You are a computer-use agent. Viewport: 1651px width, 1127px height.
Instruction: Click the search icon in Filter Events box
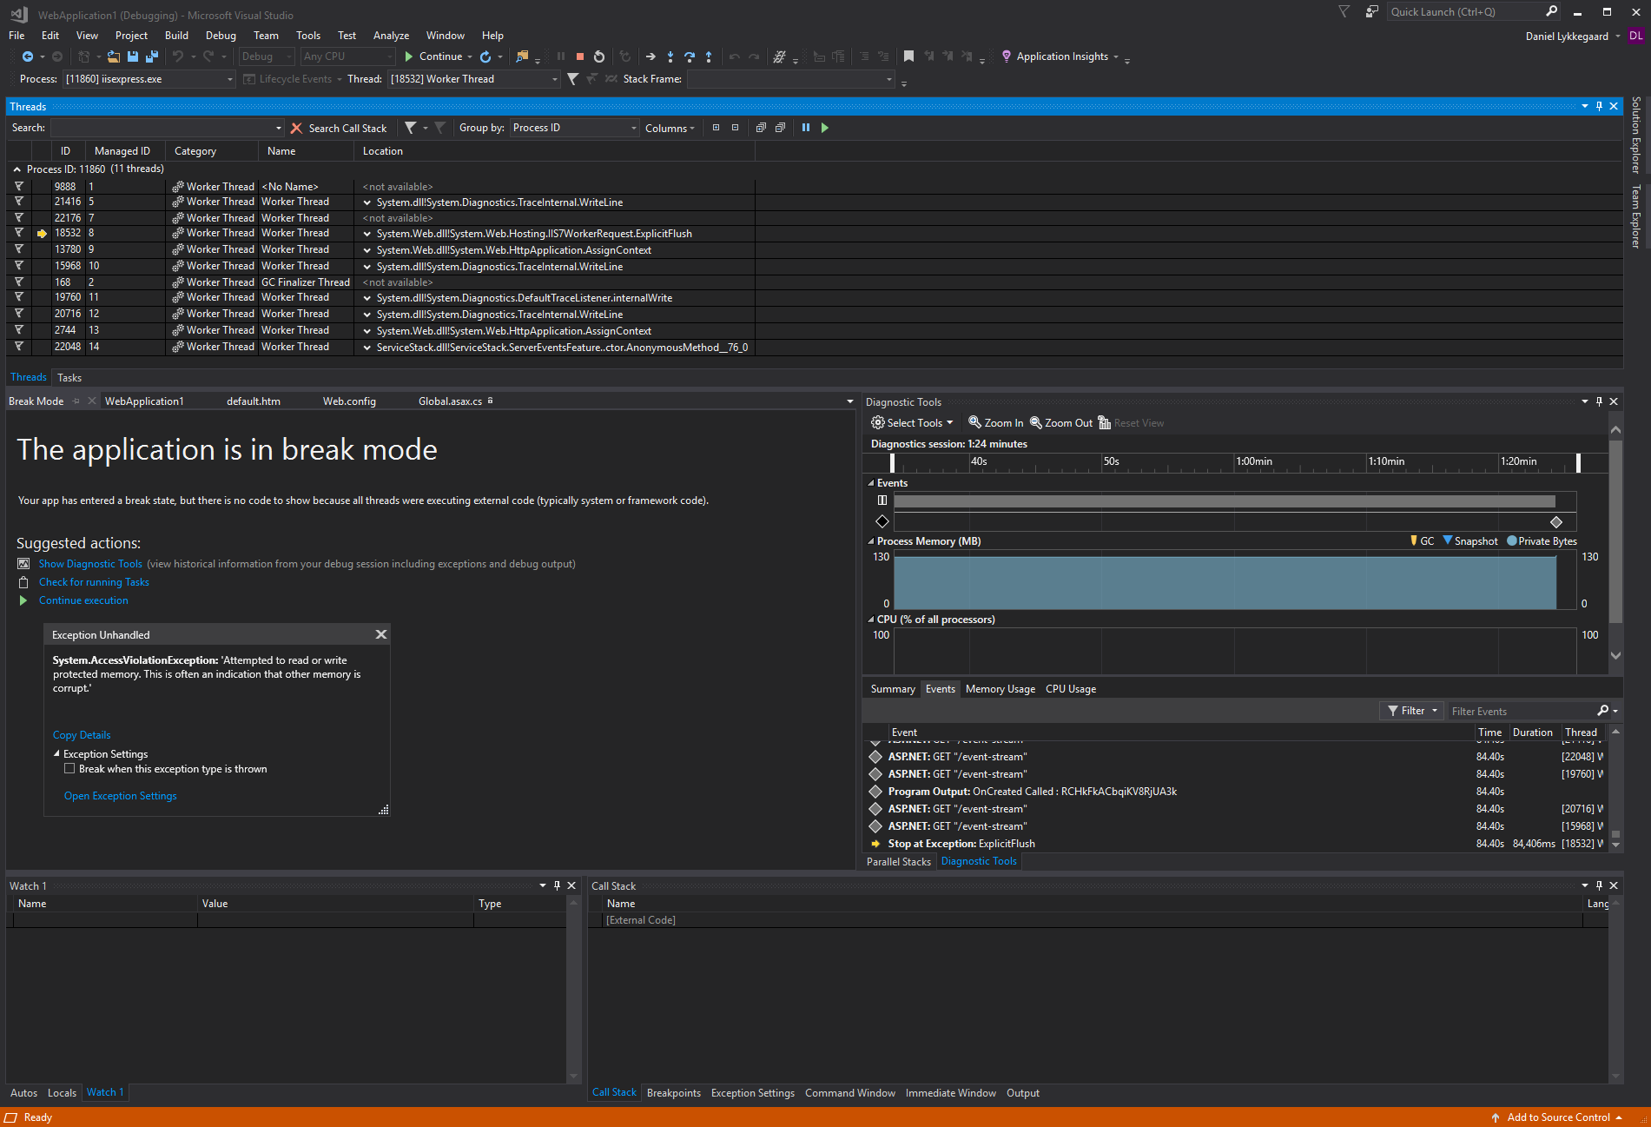point(1603,711)
